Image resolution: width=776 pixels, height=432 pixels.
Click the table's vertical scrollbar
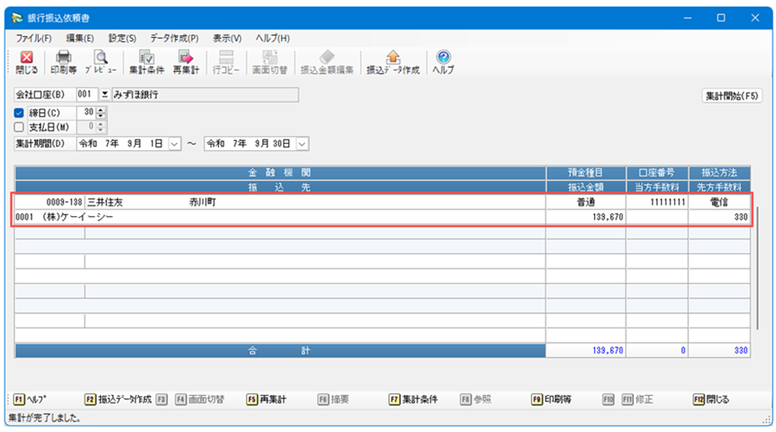756,267
